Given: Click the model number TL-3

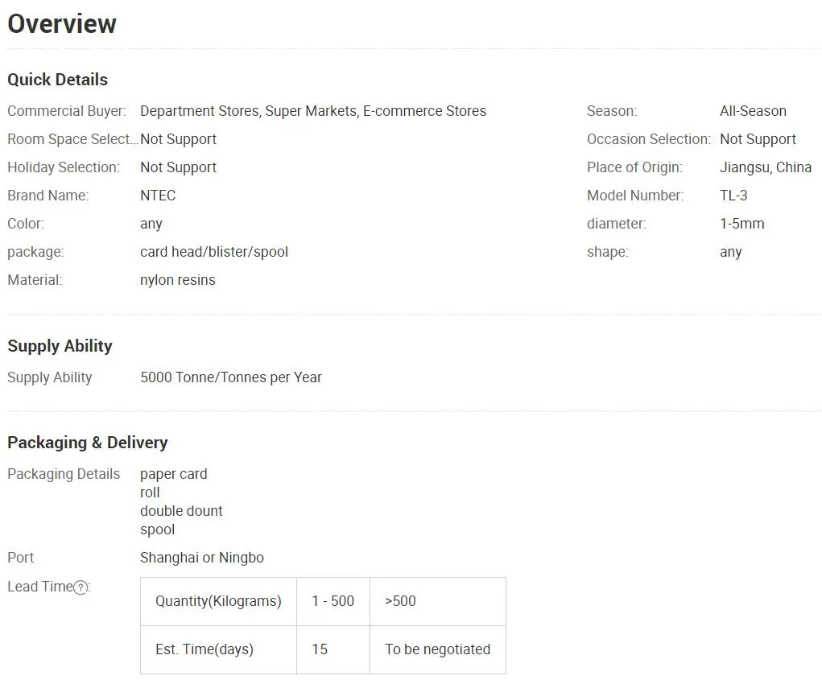Looking at the screenshot, I should tap(733, 196).
